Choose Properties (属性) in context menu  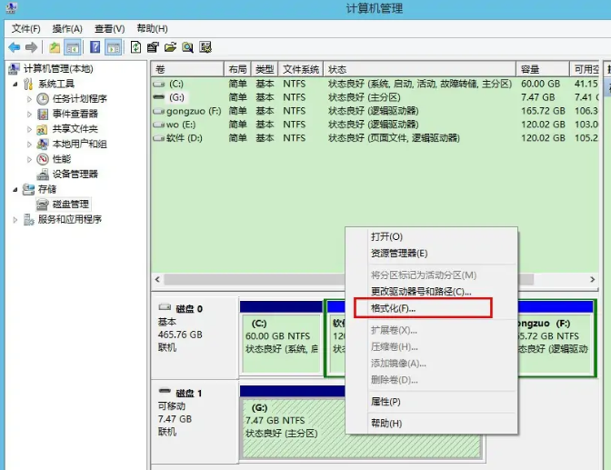(386, 402)
